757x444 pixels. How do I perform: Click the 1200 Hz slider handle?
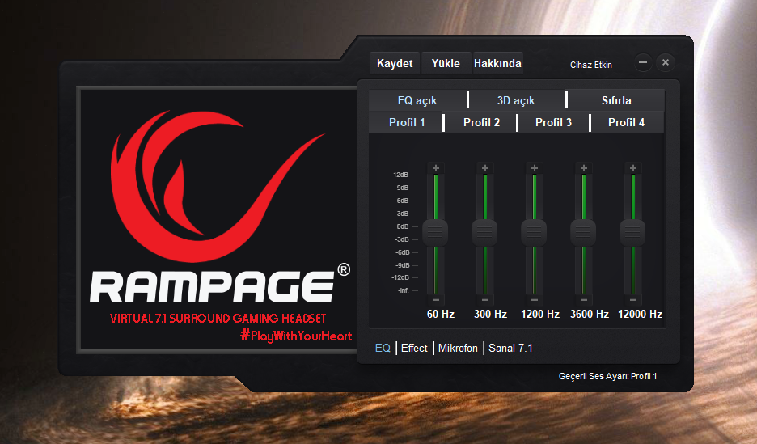click(534, 233)
